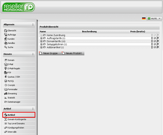Click the Name column header

tap(43, 32)
